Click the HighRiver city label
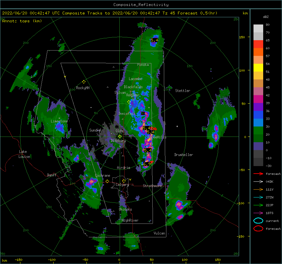The height and width of the screenshot is (264, 282). tap(130, 220)
